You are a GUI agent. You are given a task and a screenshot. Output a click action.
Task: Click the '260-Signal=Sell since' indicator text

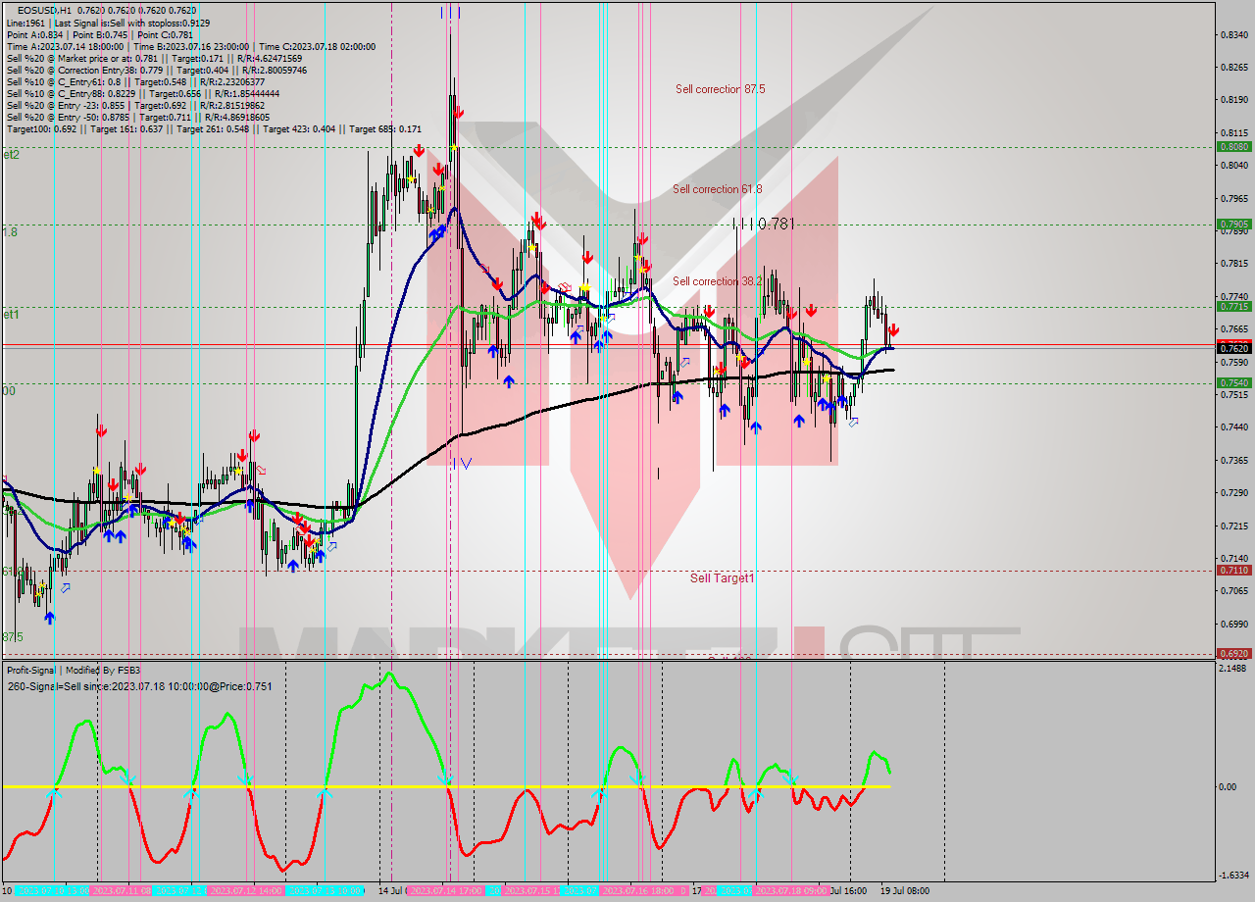pos(140,686)
